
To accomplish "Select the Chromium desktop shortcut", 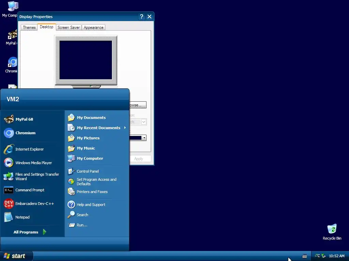I will [11, 65].
